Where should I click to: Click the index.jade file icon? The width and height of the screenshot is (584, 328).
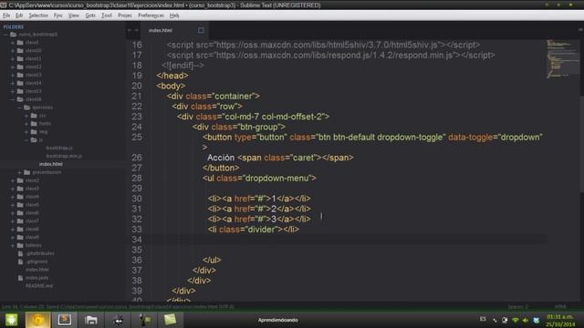coord(20,278)
